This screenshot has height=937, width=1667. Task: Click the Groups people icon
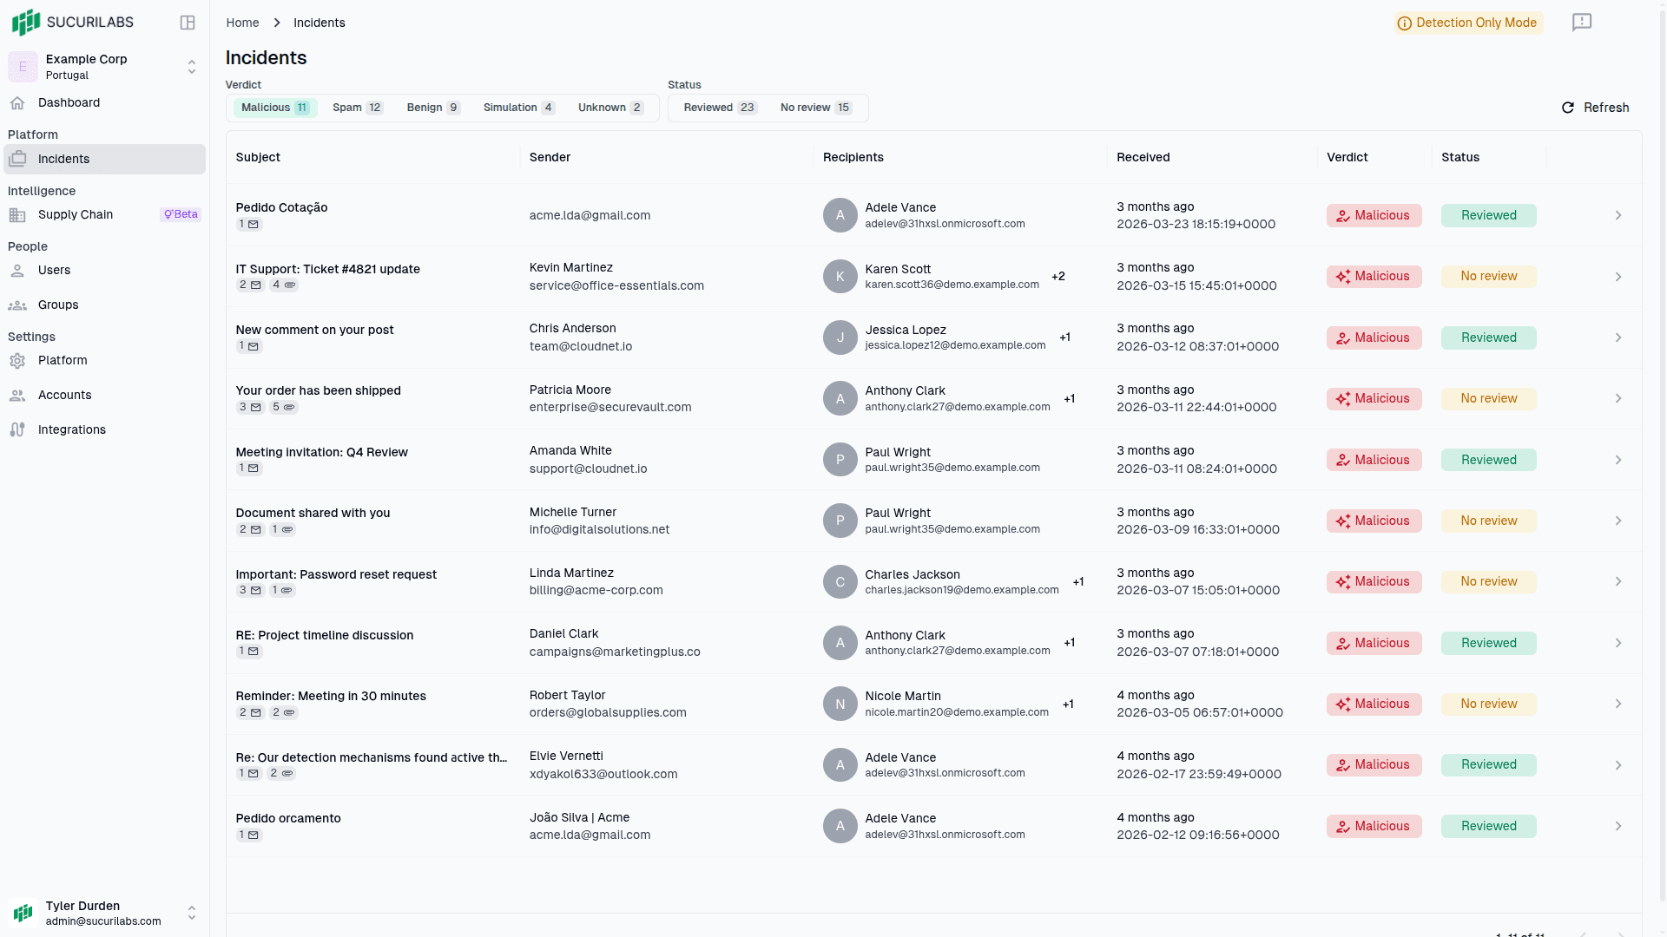pyautogui.click(x=17, y=305)
